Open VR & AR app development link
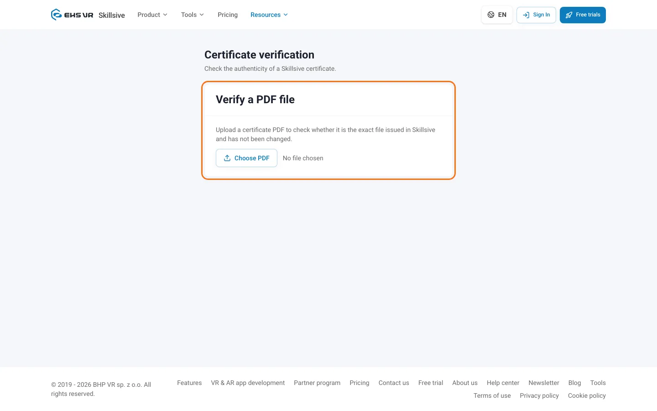This screenshot has width=657, height=411. pos(248,383)
